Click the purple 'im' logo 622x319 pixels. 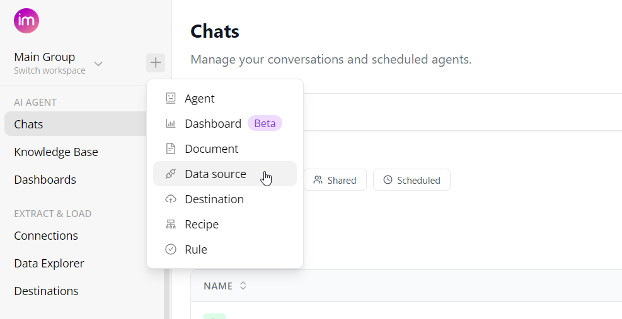tap(26, 21)
